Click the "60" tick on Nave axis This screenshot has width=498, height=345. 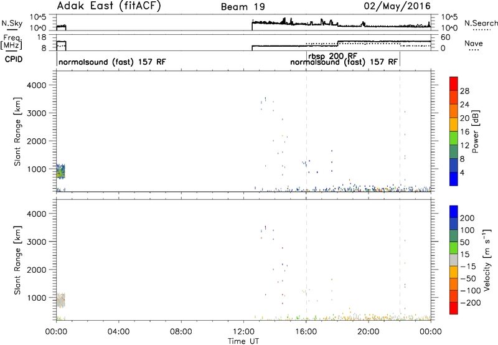pyautogui.click(x=446, y=37)
